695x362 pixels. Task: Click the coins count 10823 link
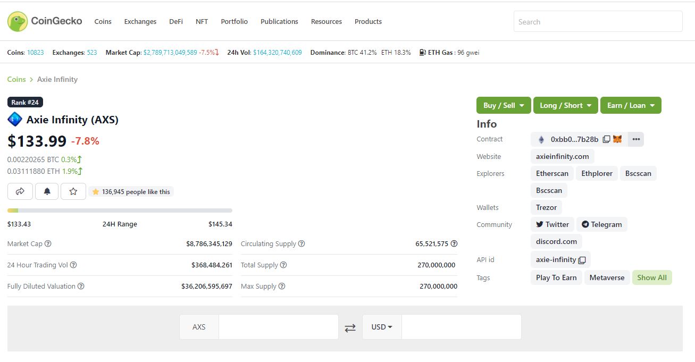[36, 52]
